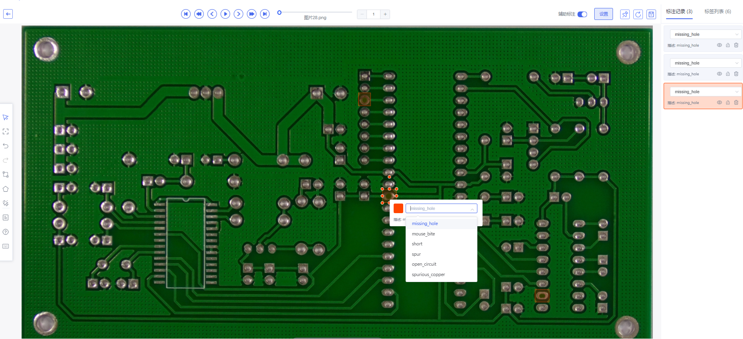Viewport: 743px width, 339px height.
Task: Click the popup label combo box field
Action: pos(441,208)
